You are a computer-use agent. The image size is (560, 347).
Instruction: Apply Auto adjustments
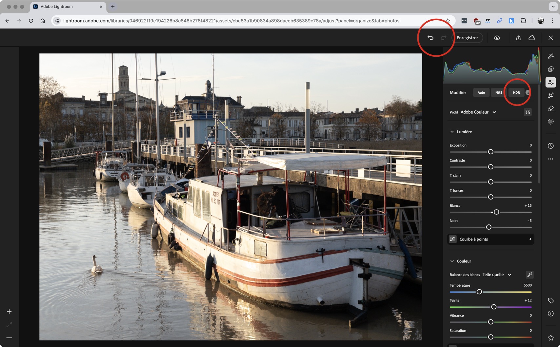(x=481, y=92)
